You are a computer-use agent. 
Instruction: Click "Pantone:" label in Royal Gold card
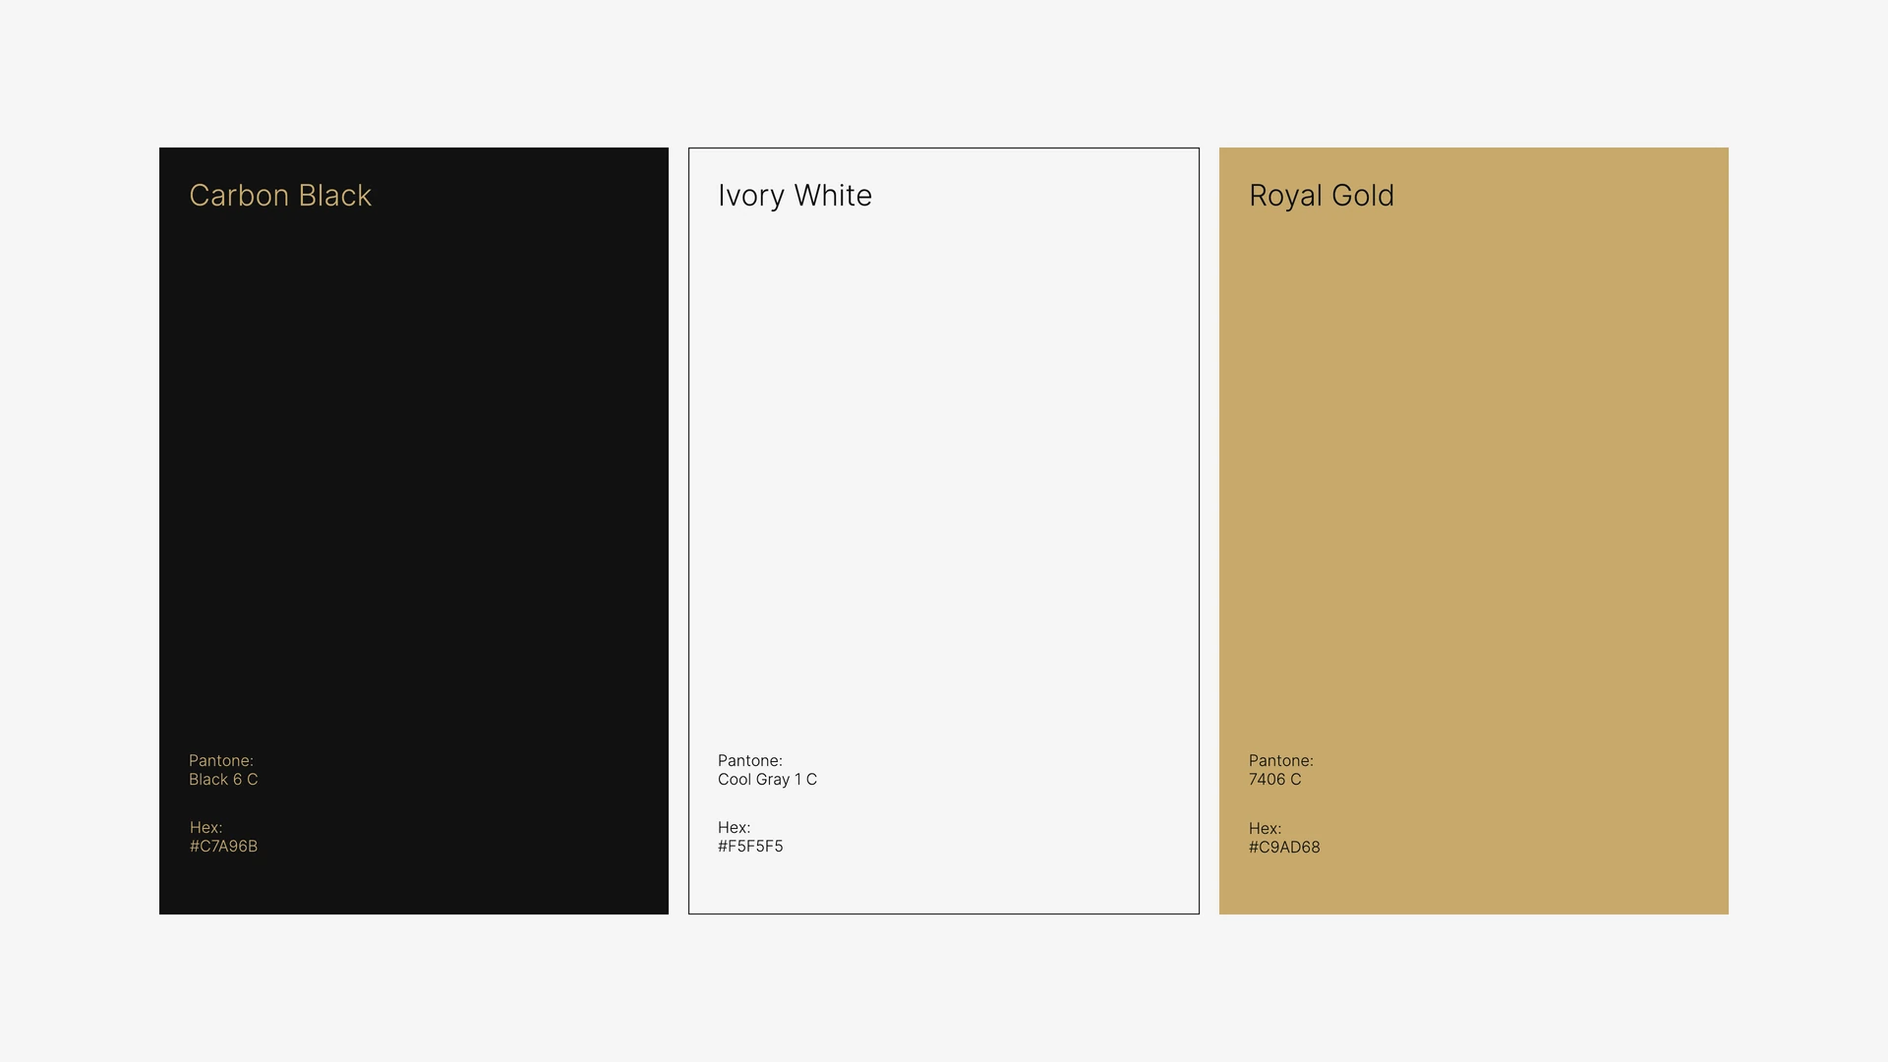coord(1281,761)
